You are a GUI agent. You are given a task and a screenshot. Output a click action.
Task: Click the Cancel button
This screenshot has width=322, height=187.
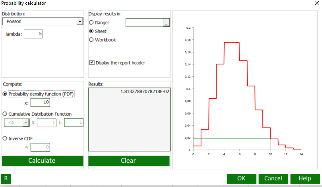pos(273,179)
